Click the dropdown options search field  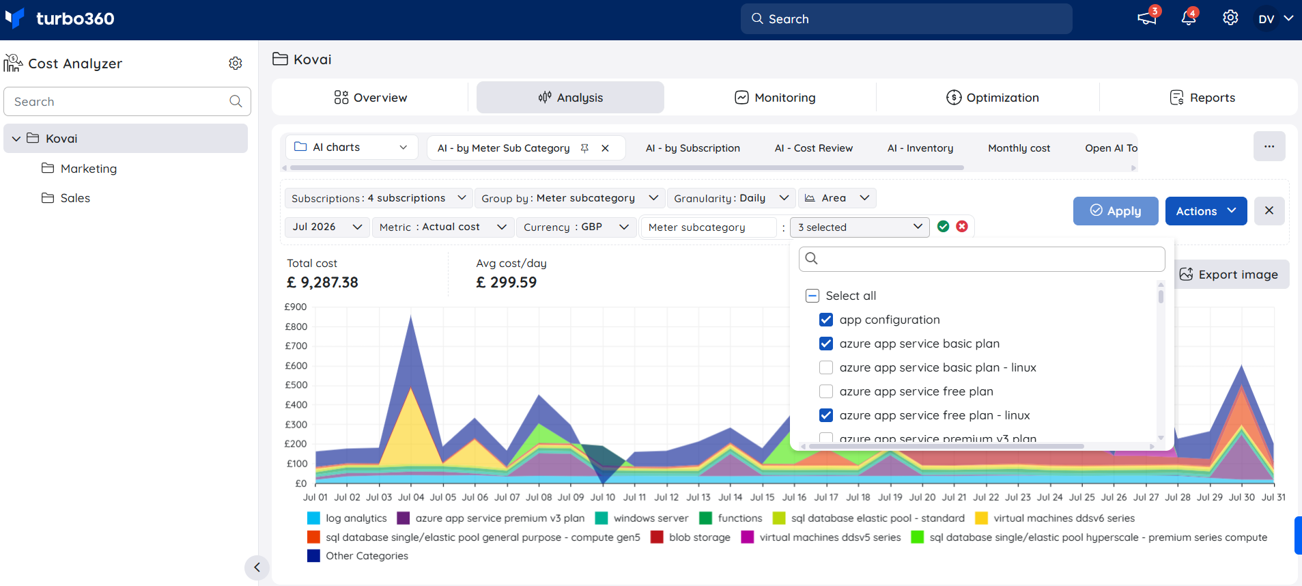click(982, 259)
